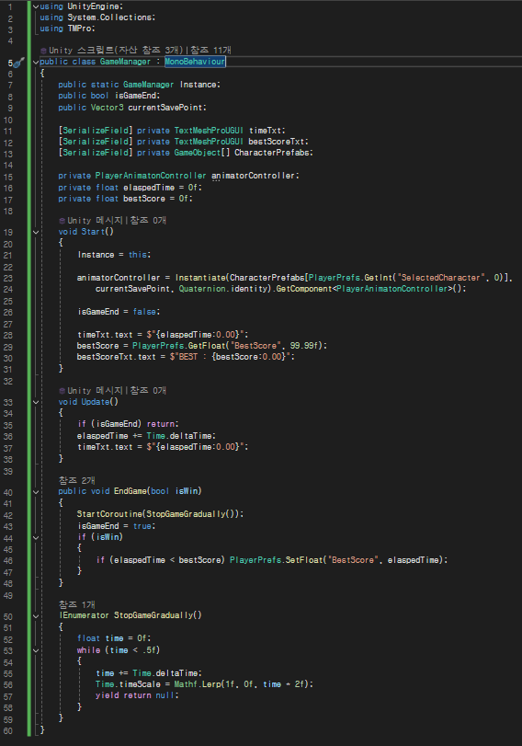This screenshot has height=746, width=522.
Task: Collapse the Start() method fold arrow
Action: pos(36,232)
